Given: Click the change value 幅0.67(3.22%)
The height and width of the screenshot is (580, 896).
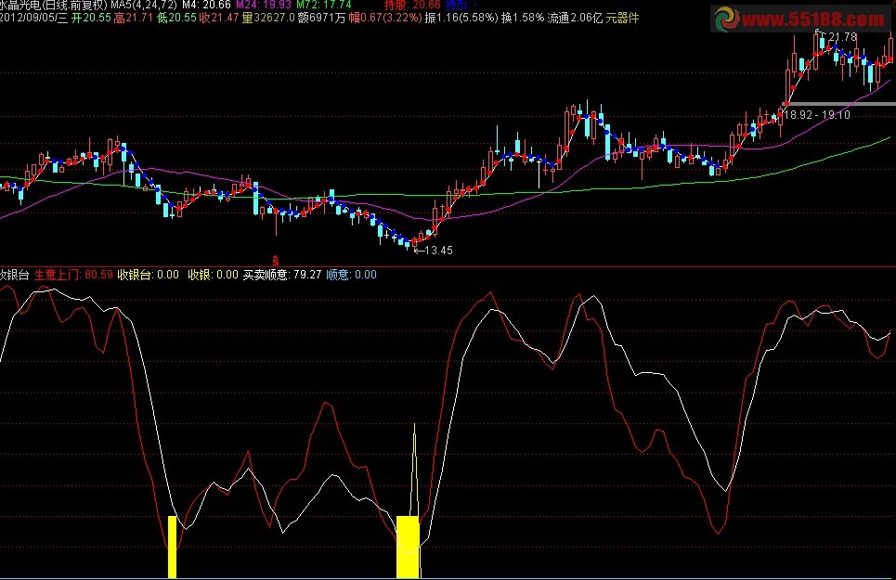Looking at the screenshot, I should [x=385, y=18].
